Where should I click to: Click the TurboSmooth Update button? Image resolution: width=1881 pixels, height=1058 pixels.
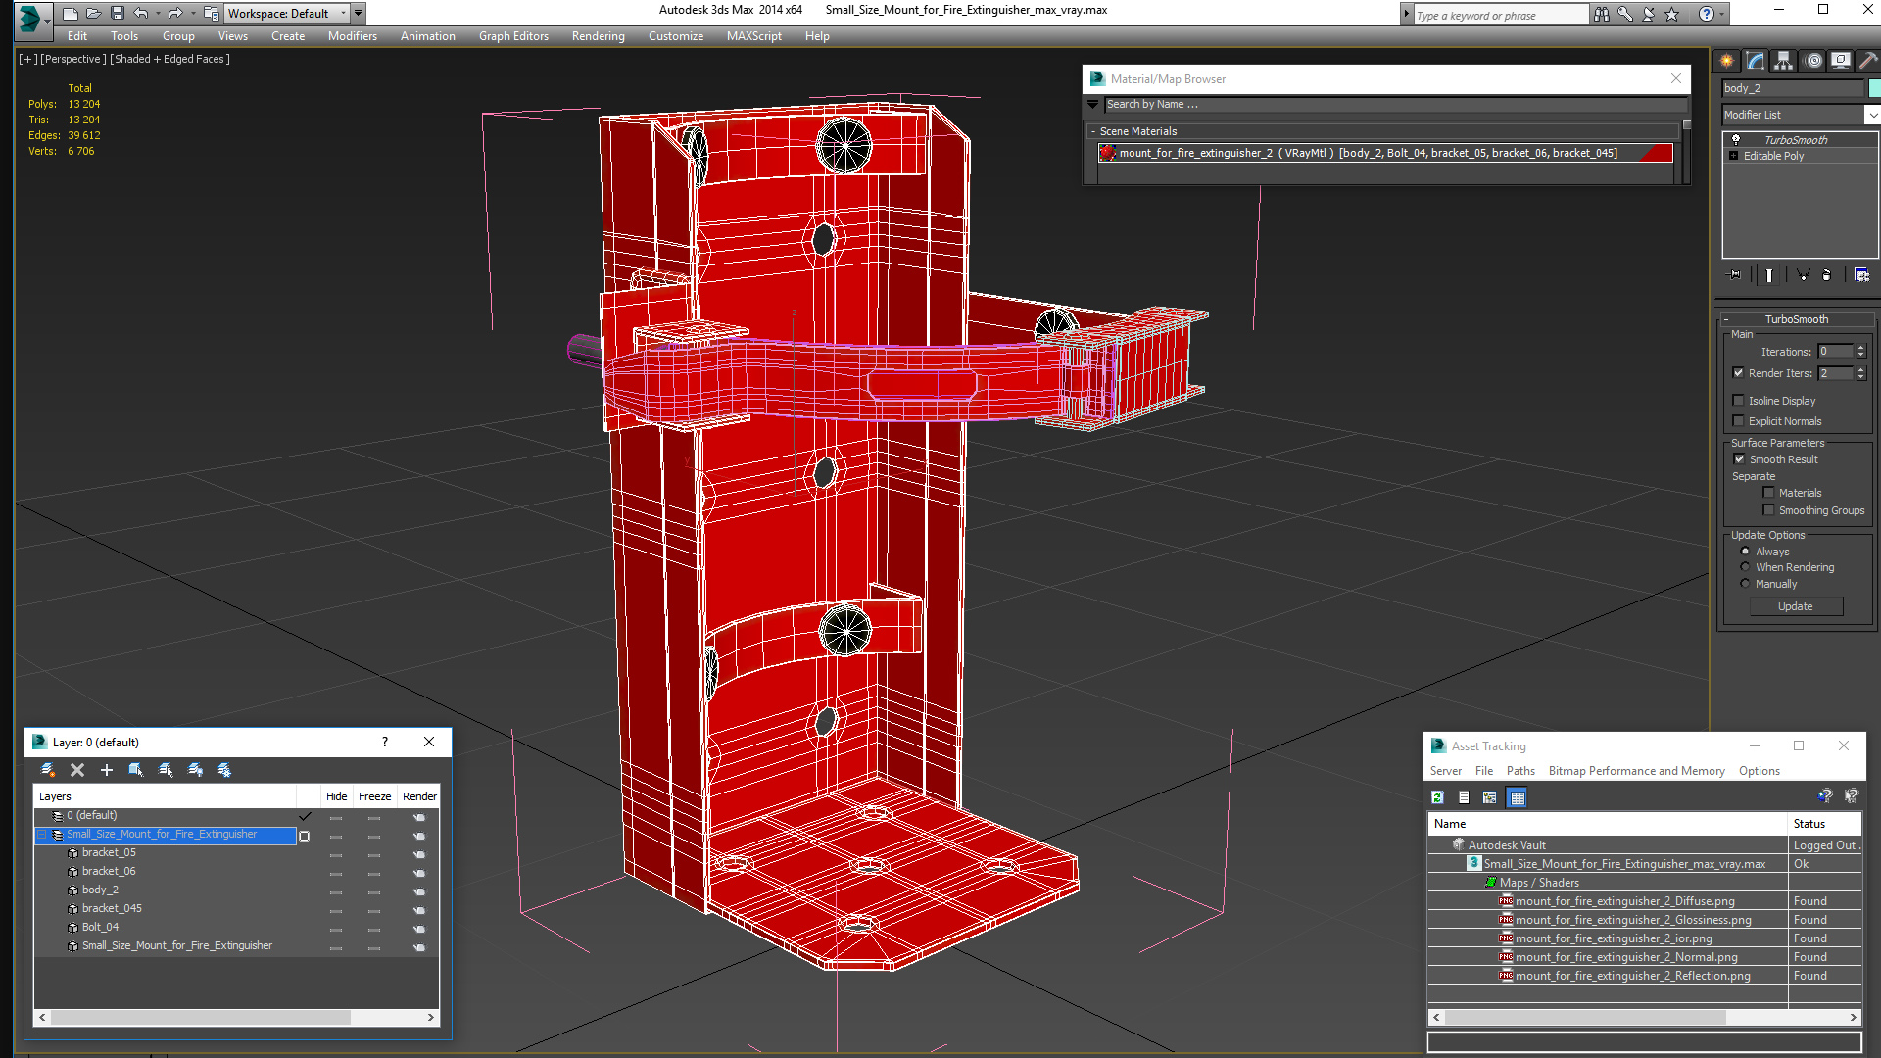1795,606
